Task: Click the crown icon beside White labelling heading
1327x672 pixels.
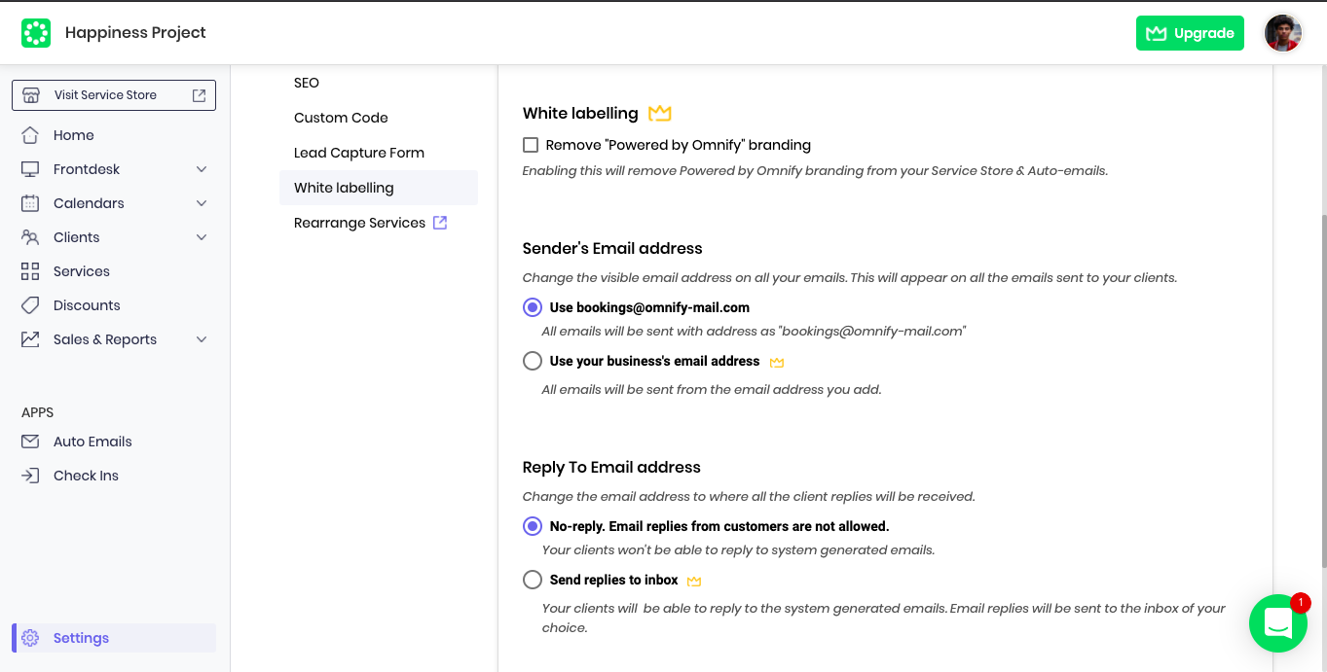Action: tap(660, 114)
